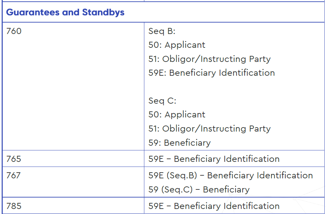Click 59 (Seq.C) – Beneficiary text
This screenshot has width=326, height=214.
click(199, 190)
